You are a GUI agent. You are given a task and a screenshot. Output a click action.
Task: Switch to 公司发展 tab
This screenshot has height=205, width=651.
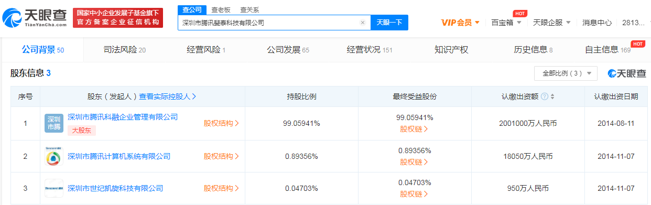pos(288,50)
